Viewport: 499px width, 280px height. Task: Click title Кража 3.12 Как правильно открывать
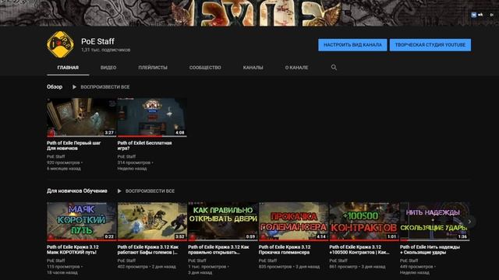pyautogui.click(x=218, y=250)
